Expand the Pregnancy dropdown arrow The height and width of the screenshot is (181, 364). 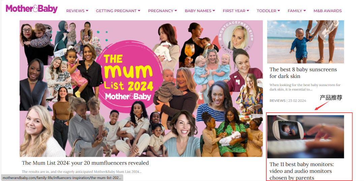(176, 11)
